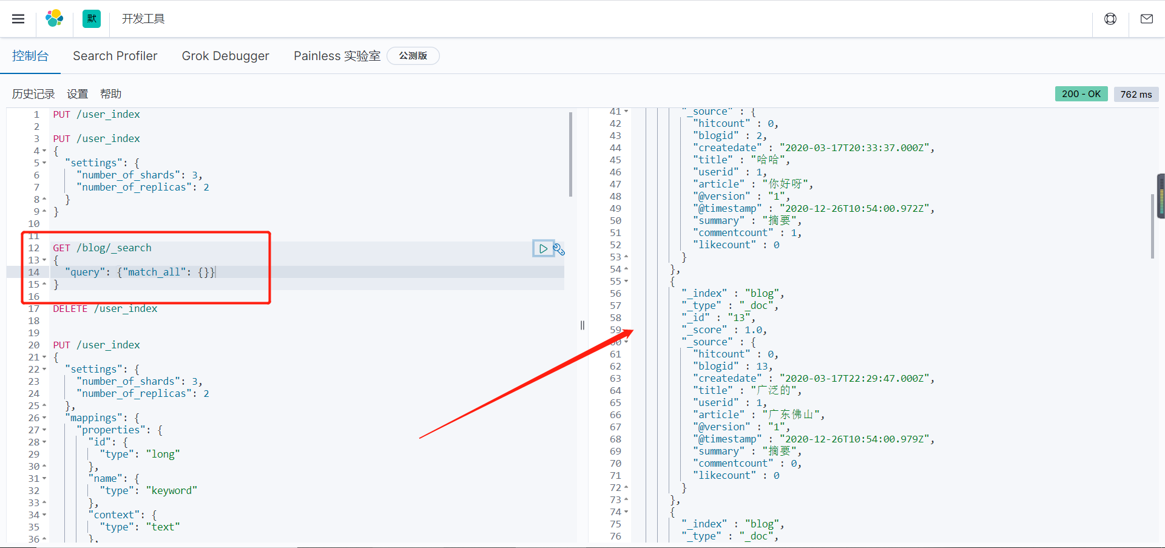Switch to the 控制台 tab

pos(30,56)
